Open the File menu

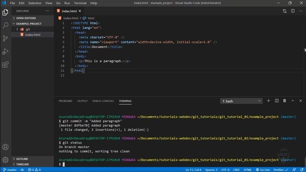(x=12, y=3)
